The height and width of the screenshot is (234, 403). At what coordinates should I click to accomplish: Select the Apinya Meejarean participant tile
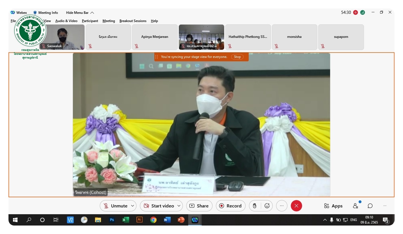[x=155, y=37]
